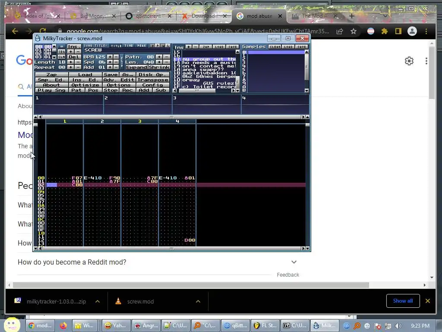
Task: Increase BPM with plus button
Action: (110, 57)
